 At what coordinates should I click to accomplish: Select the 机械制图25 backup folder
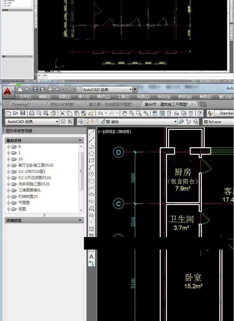(x=28, y=197)
